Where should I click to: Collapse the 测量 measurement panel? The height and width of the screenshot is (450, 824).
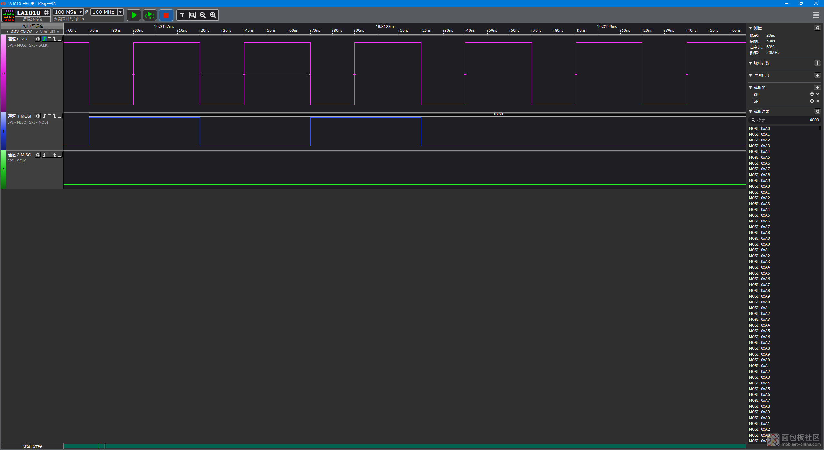(751, 28)
